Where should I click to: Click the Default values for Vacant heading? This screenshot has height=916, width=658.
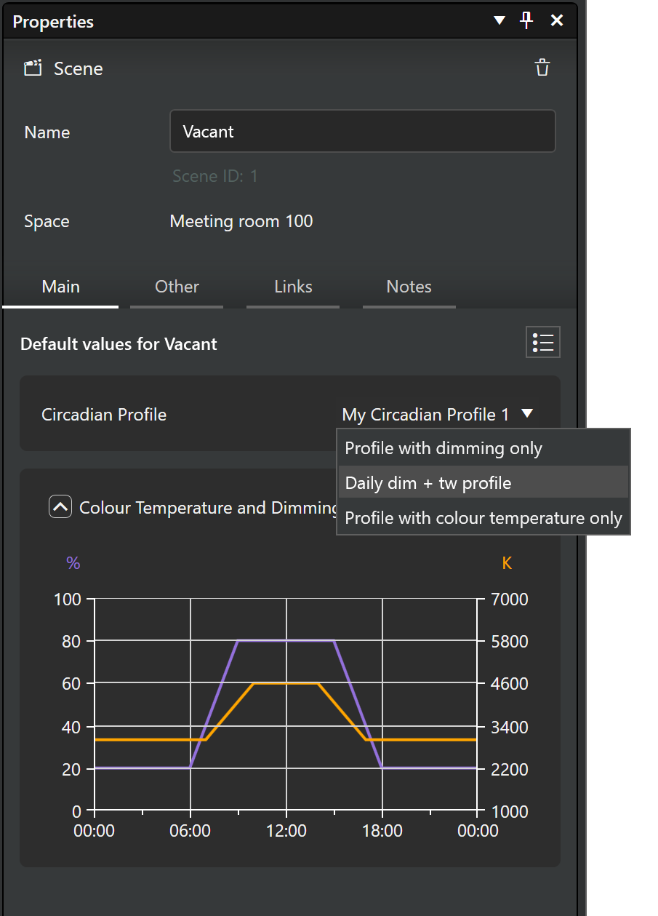(119, 344)
